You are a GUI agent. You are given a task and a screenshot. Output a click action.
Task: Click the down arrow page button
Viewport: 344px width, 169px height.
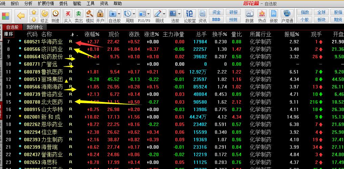(x=34, y=20)
